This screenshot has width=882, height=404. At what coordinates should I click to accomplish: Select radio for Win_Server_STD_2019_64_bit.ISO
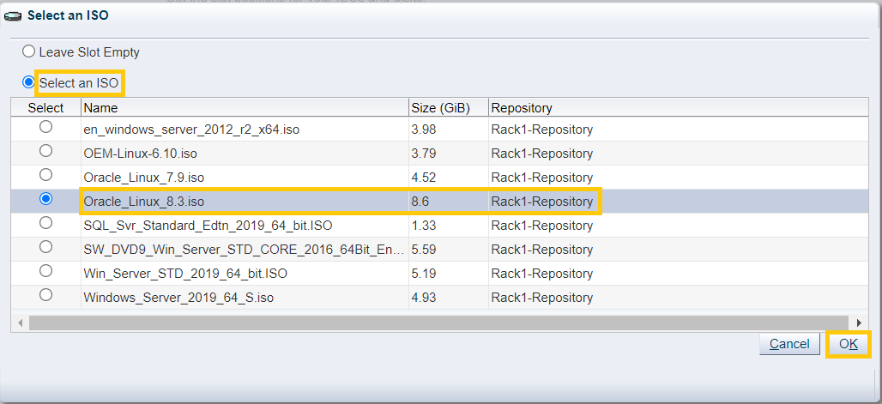tap(45, 271)
